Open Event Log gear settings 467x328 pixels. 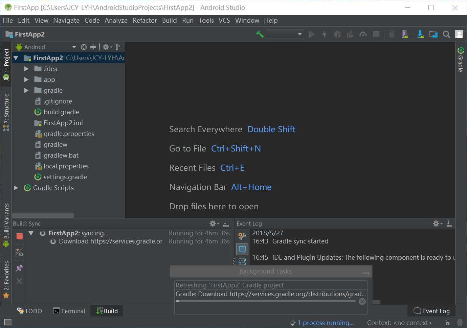click(438, 224)
